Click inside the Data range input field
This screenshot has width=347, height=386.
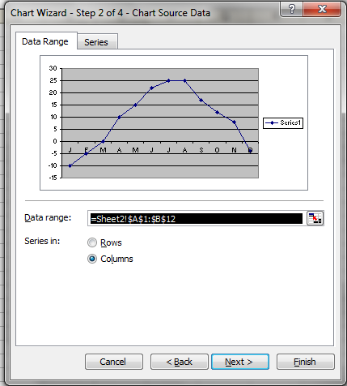click(x=197, y=218)
